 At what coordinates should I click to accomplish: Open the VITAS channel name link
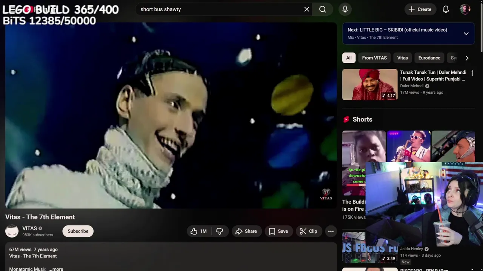[29, 228]
